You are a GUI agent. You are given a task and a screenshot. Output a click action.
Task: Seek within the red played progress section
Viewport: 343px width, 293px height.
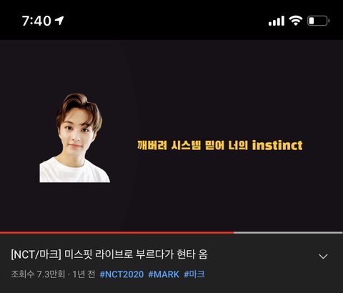click(x=116, y=232)
